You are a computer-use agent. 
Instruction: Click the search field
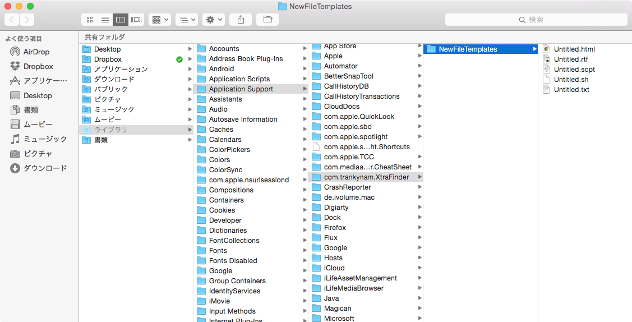point(536,20)
